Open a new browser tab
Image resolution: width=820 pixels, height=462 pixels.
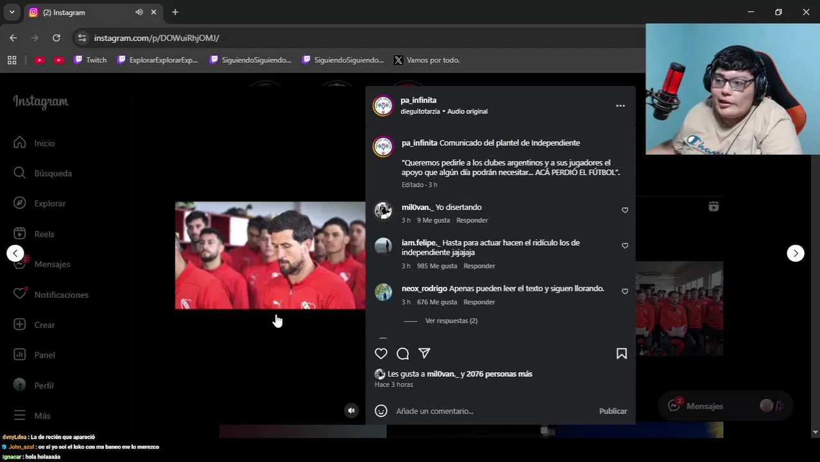coord(175,12)
